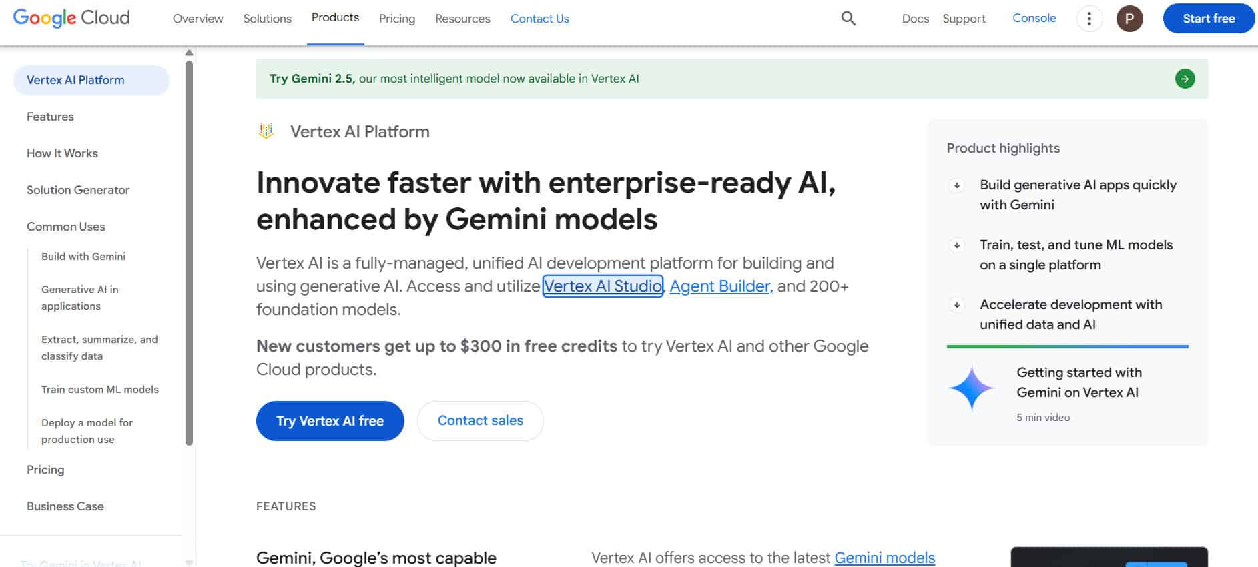The image size is (1258, 567).
Task: Click the search magnifier icon
Action: pos(848,19)
